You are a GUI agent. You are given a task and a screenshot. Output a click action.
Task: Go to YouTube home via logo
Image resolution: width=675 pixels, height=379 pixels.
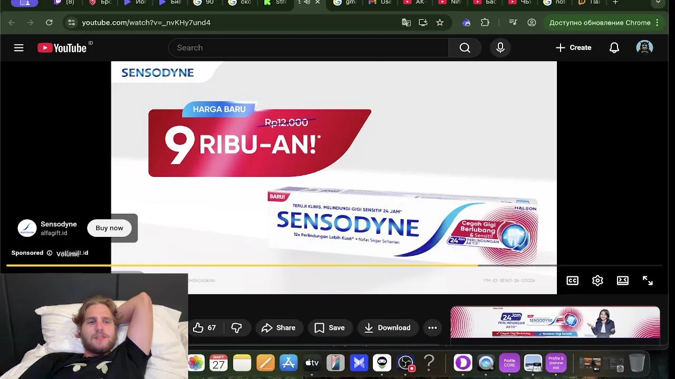(x=62, y=48)
